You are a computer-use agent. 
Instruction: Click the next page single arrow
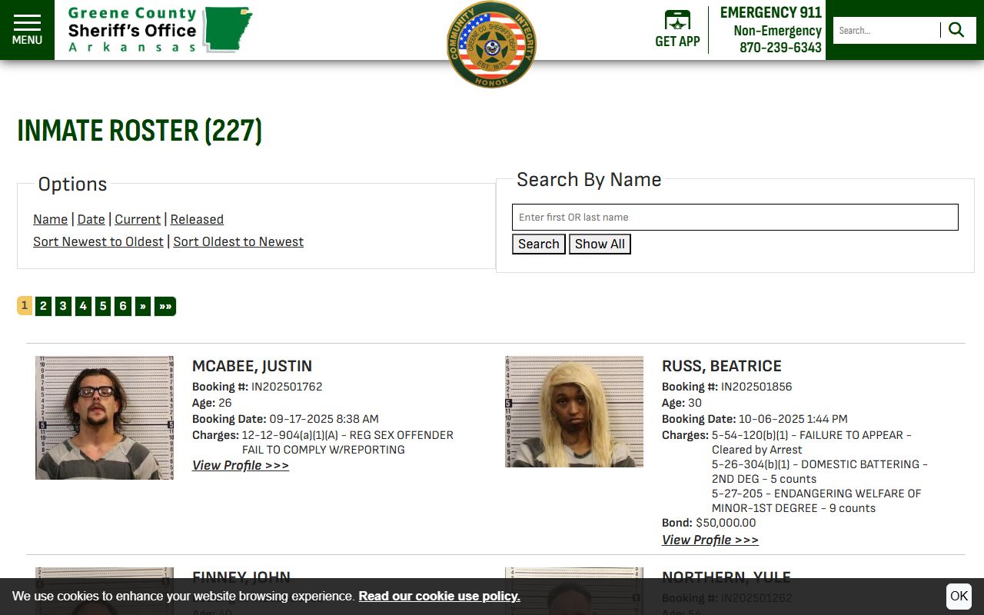coord(143,306)
